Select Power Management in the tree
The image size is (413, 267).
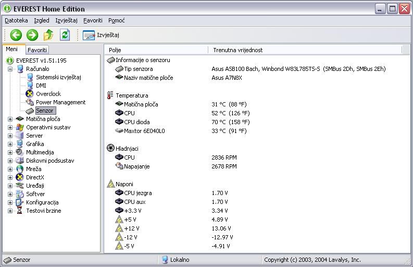click(60, 102)
